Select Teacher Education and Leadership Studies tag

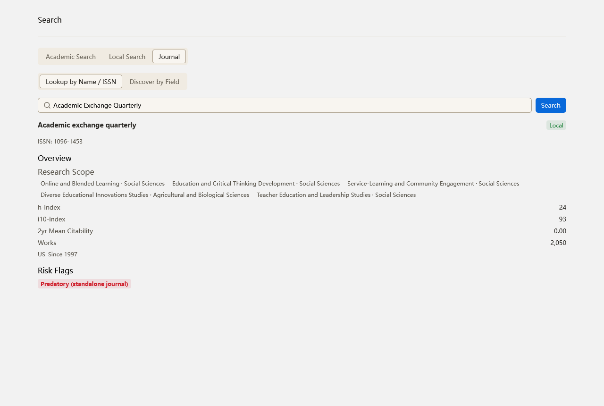coord(336,195)
